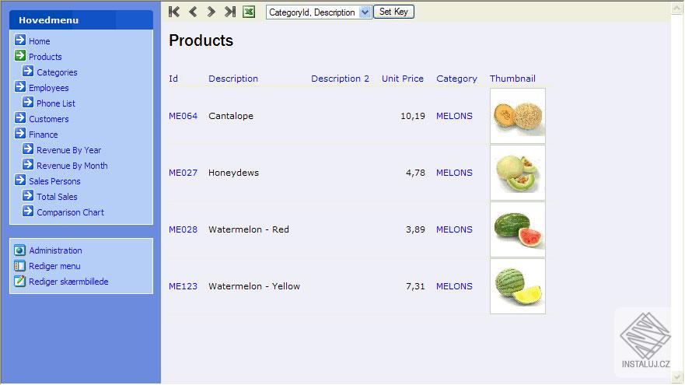Click the Set Key button

[x=393, y=12]
